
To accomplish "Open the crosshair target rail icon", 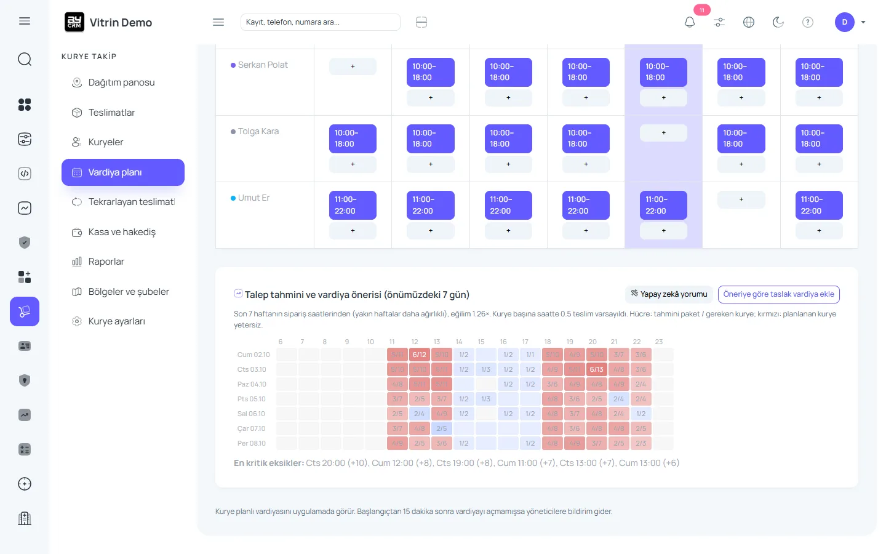I will [25, 484].
